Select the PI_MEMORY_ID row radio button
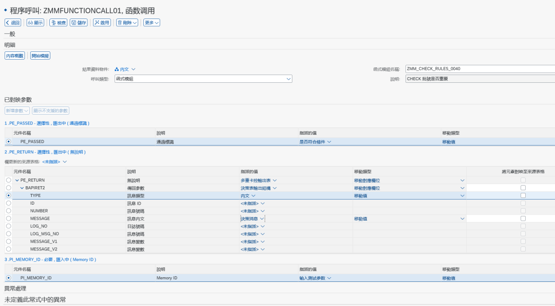Image resolution: width=555 pixels, height=306 pixels. point(9,278)
